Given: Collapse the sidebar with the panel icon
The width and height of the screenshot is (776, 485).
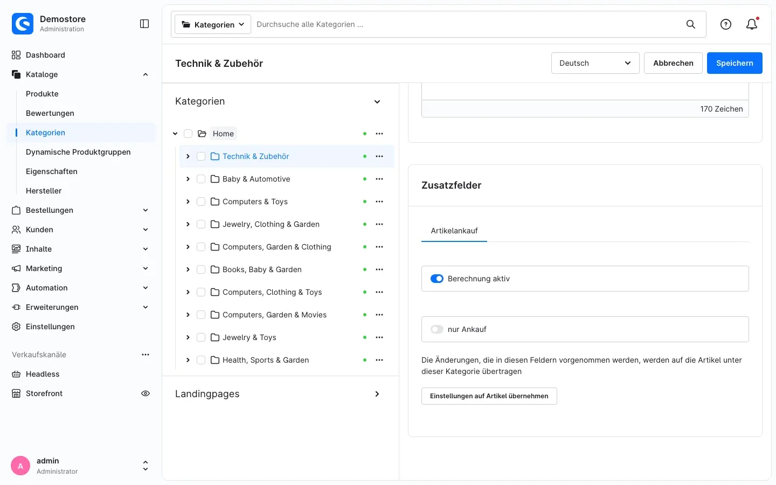Looking at the screenshot, I should (144, 24).
